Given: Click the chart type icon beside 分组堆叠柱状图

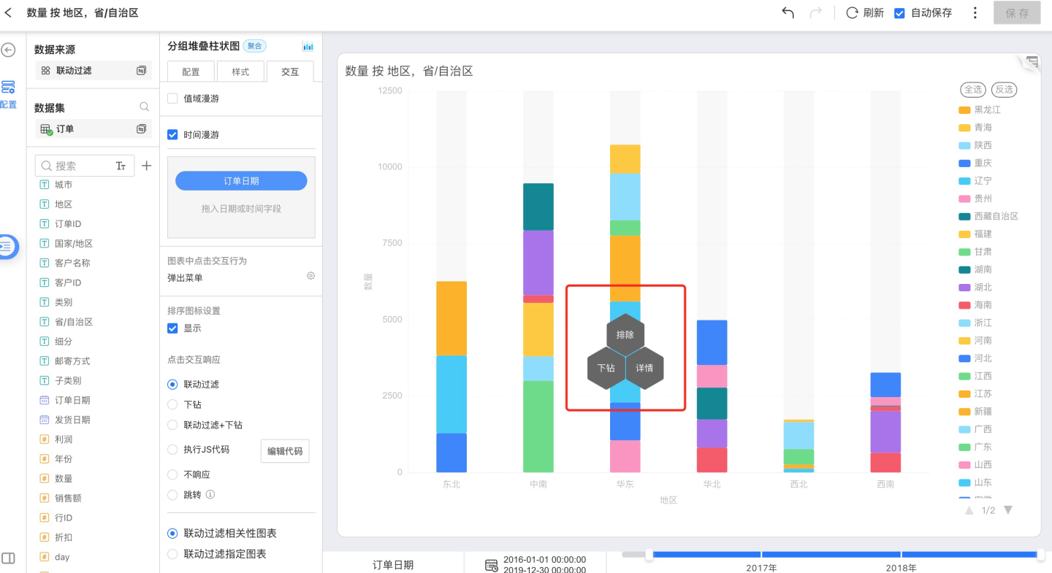Looking at the screenshot, I should [x=308, y=46].
